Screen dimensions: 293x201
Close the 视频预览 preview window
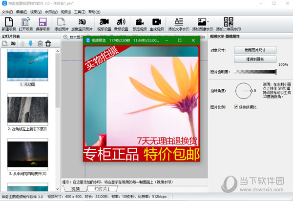[193, 40]
